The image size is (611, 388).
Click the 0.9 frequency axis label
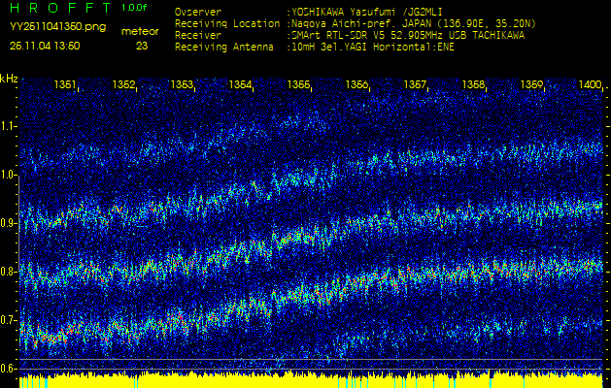(x=9, y=223)
